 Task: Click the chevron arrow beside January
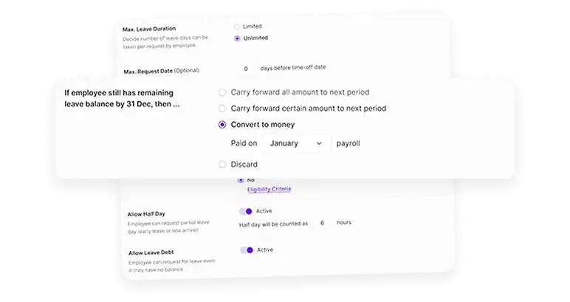(319, 143)
